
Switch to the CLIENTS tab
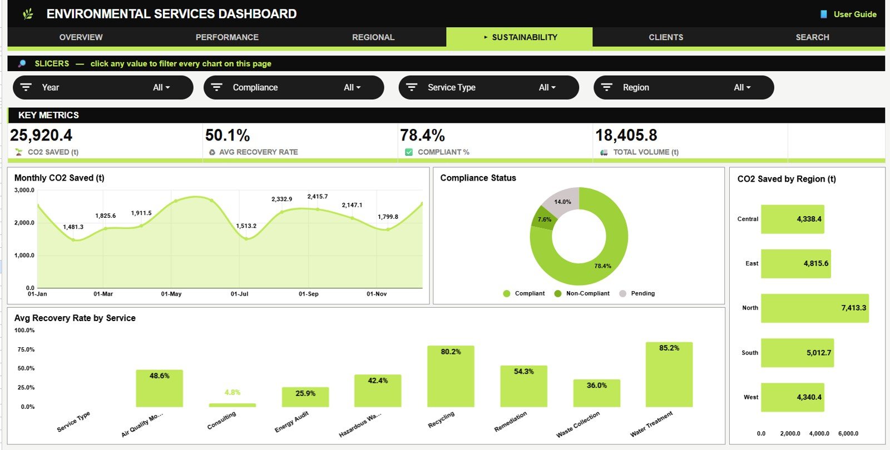[666, 37]
